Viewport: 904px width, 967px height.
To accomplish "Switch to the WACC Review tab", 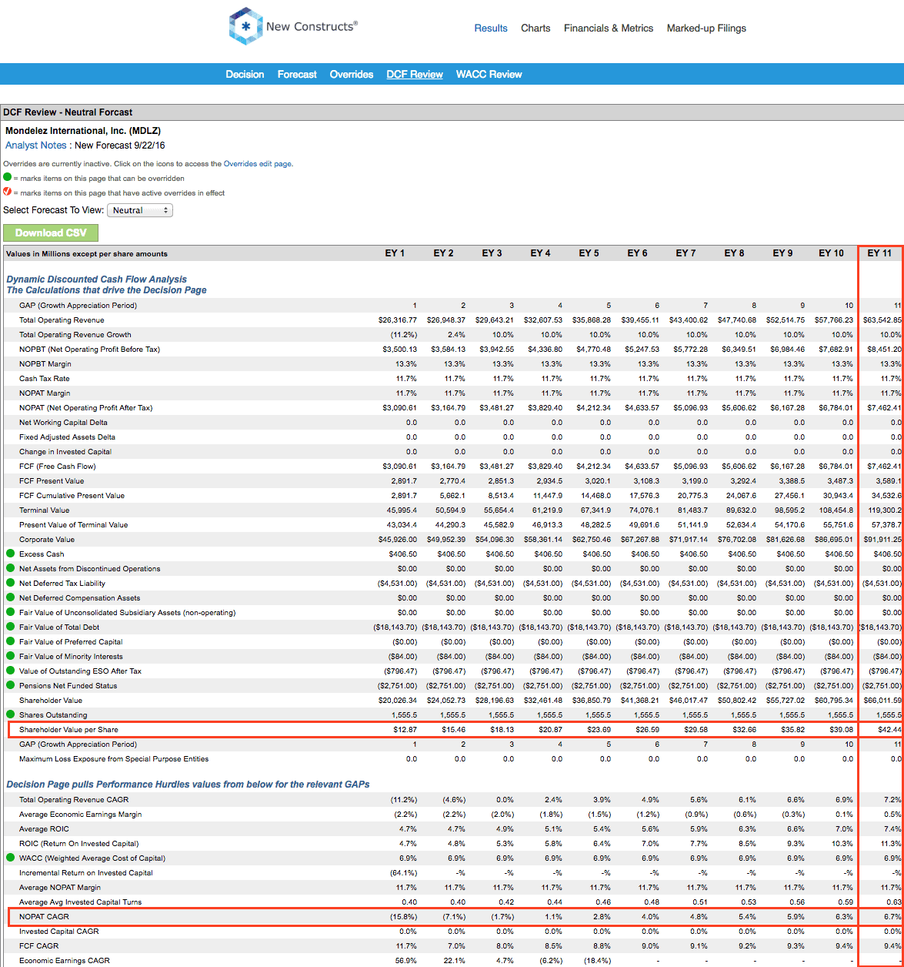I will click(489, 75).
